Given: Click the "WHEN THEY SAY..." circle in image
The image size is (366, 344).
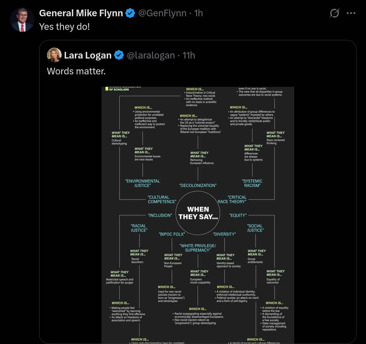Looking at the screenshot, I should tap(198, 213).
